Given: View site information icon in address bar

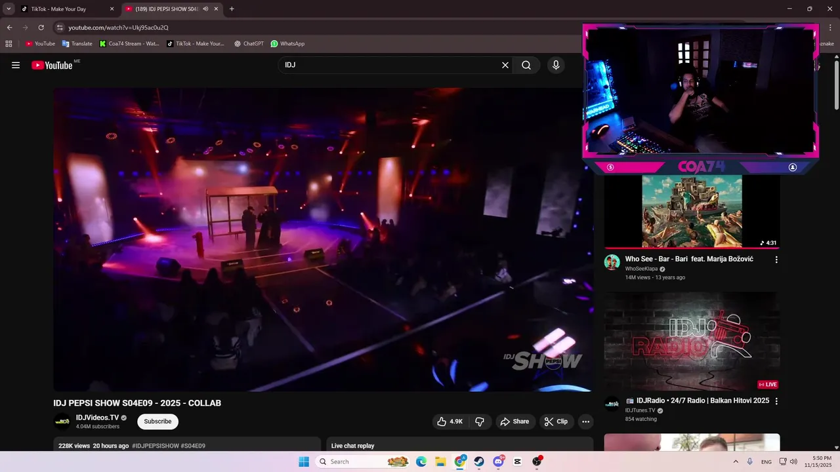Looking at the screenshot, I should point(60,28).
